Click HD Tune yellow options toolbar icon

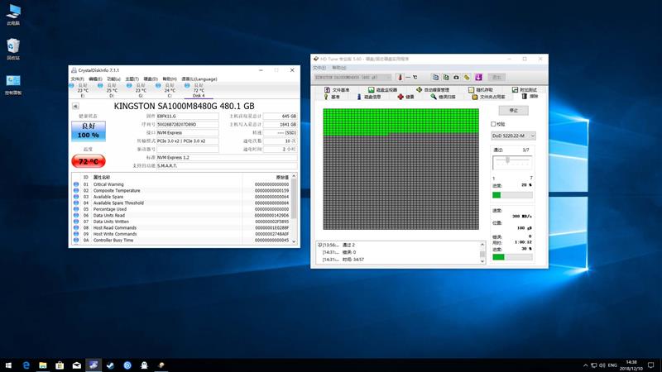click(467, 77)
